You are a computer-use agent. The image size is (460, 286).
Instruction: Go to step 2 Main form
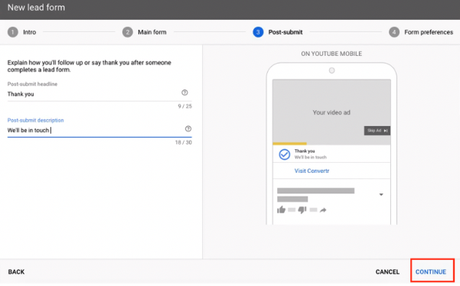(145, 32)
